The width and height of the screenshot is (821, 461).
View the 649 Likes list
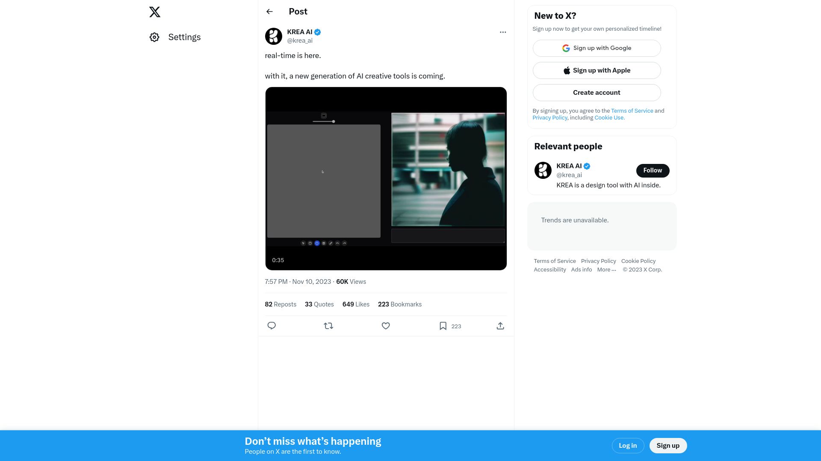pyautogui.click(x=356, y=304)
